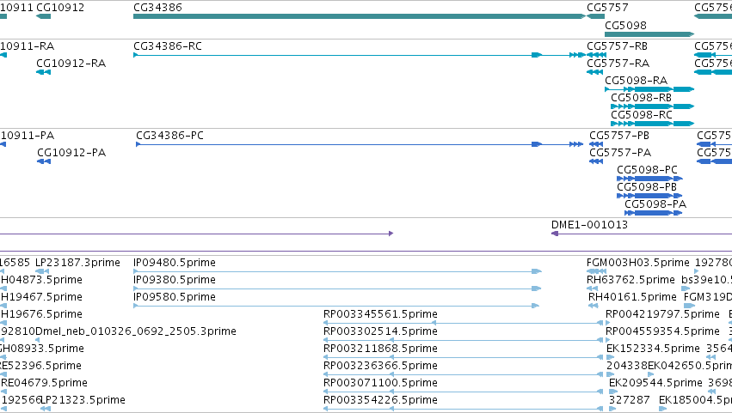The width and height of the screenshot is (732, 413).
Task: Select the CG10912-PA protein label
Action: point(71,153)
